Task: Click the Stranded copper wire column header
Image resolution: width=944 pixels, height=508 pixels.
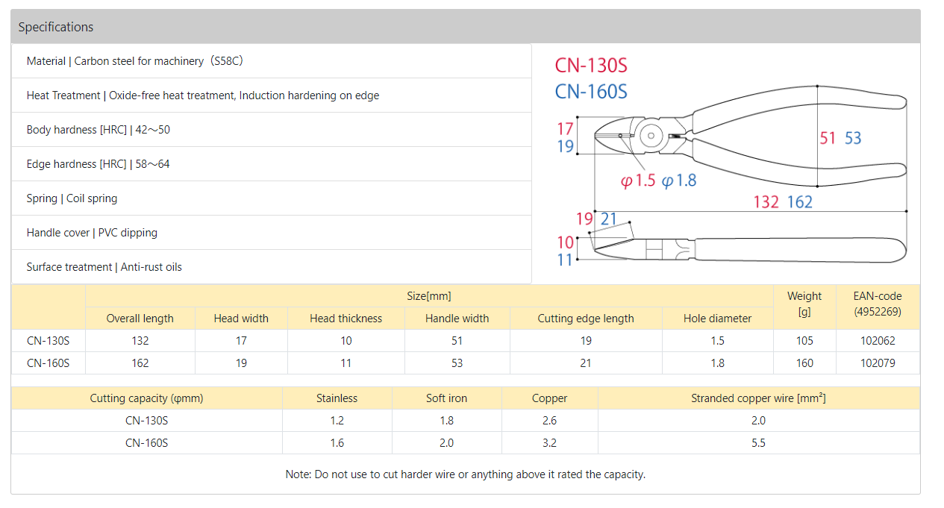Action: click(758, 398)
